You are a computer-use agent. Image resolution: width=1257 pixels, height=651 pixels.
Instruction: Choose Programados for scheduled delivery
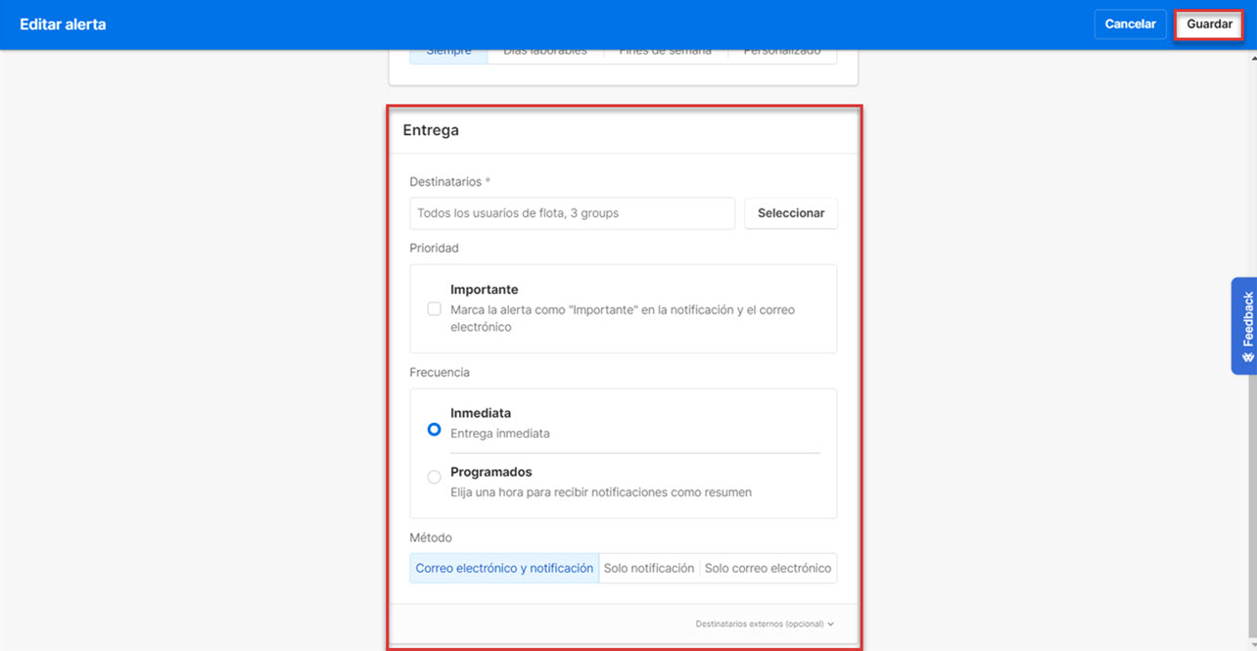click(x=434, y=477)
